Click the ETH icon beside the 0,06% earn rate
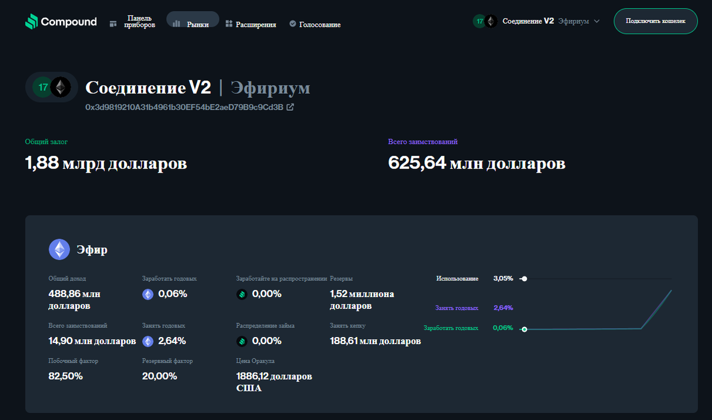The width and height of the screenshot is (712, 420). 147,294
